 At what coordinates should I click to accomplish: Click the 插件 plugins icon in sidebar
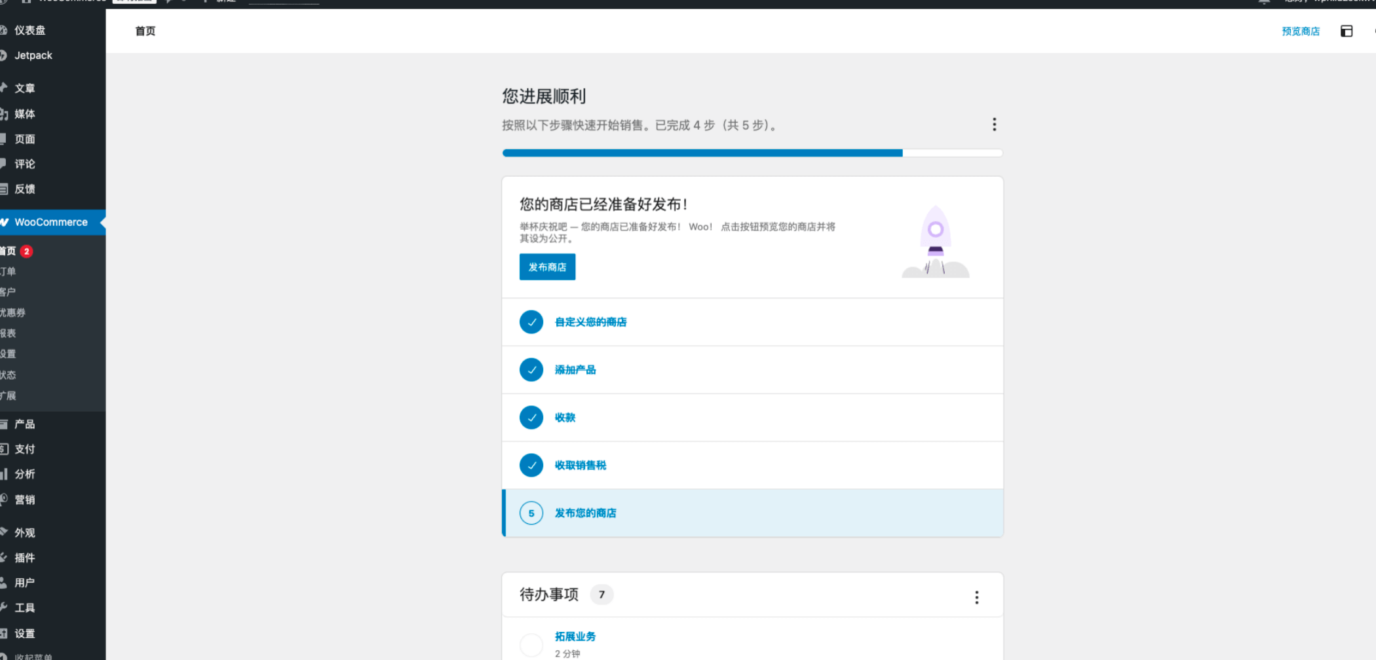[x=3, y=558]
